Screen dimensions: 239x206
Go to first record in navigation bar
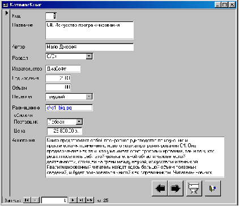(x=27, y=200)
